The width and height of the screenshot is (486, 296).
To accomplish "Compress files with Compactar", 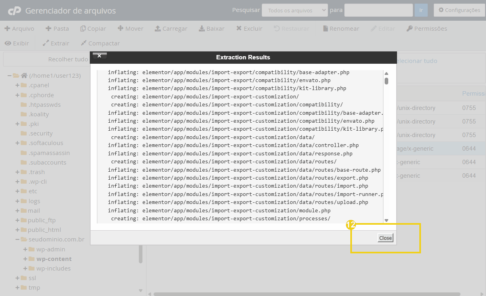I will pyautogui.click(x=100, y=43).
